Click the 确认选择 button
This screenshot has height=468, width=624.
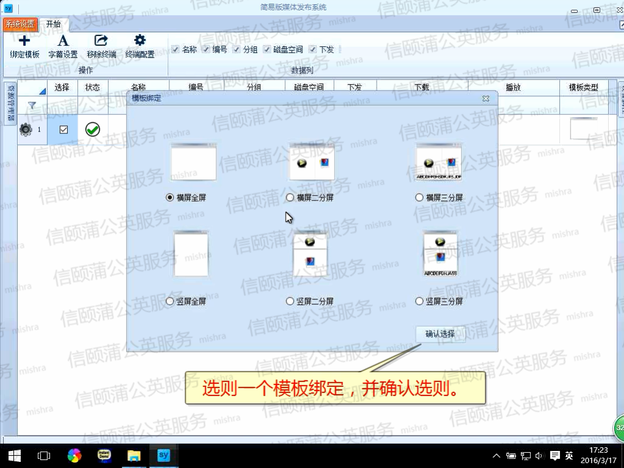click(x=440, y=334)
